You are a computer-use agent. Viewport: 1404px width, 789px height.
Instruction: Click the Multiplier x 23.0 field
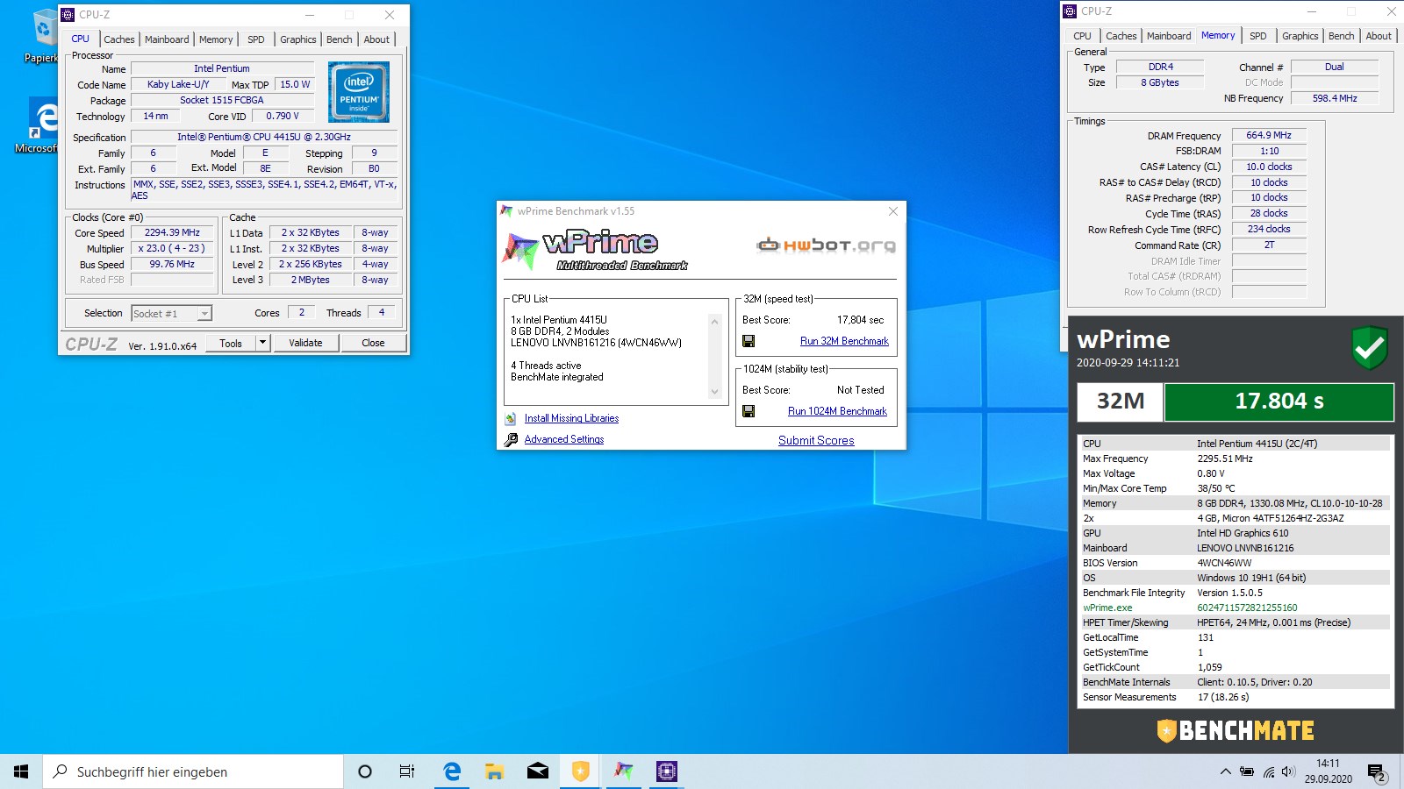(172, 248)
